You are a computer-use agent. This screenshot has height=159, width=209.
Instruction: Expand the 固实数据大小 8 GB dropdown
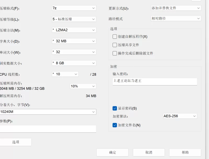coord(74,63)
